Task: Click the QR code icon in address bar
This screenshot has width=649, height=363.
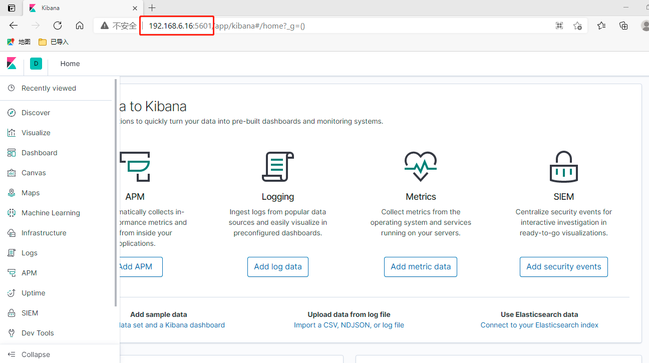Action: click(x=559, y=26)
